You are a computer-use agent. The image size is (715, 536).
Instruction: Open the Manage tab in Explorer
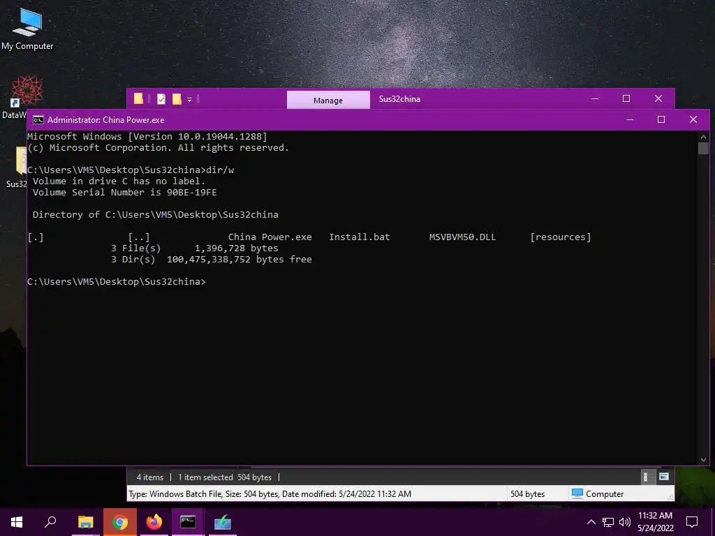coord(328,100)
